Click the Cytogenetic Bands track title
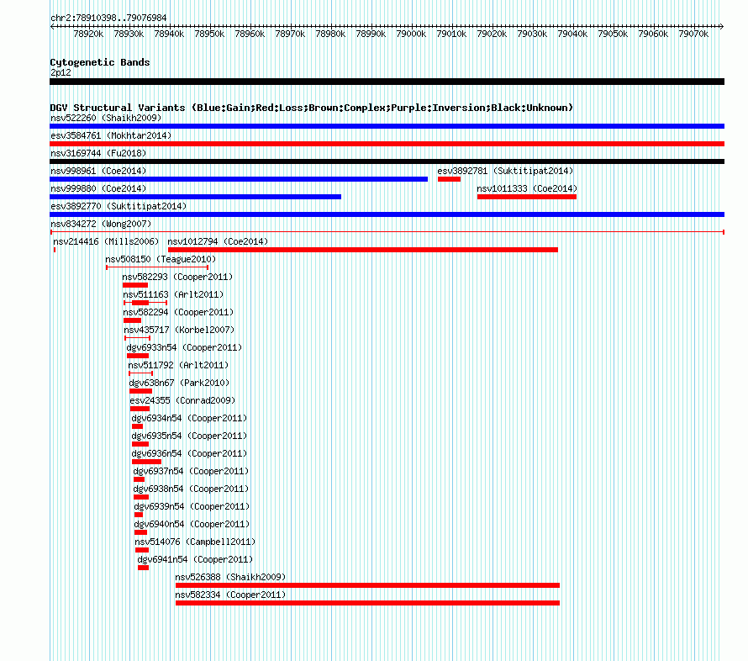Viewport: 748px width, 661px height. [100, 62]
